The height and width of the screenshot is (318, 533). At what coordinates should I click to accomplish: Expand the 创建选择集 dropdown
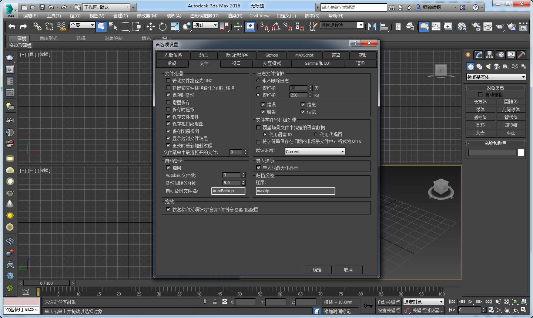[x=360, y=25]
